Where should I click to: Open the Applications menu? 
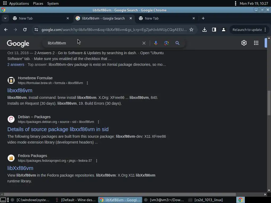(x=19, y=3)
